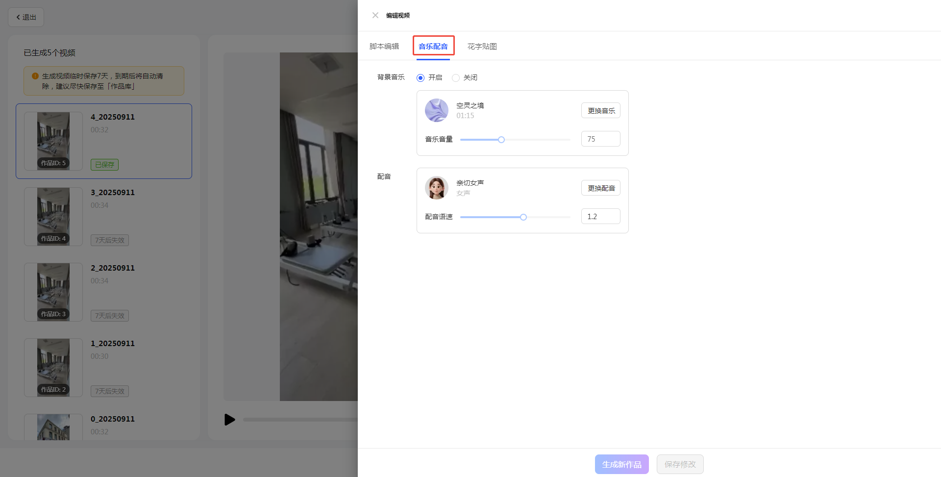Viewport: 941px width, 477px height.
Task: Click the 生成新作品 button
Action: pyautogui.click(x=622, y=464)
